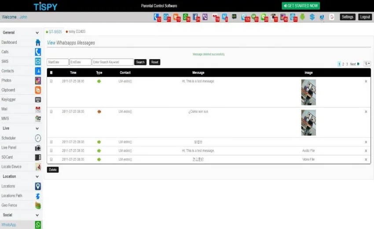Screen dimensions: 374x229
Task: Collapse the Live section chevron
Action: click(x=37, y=129)
